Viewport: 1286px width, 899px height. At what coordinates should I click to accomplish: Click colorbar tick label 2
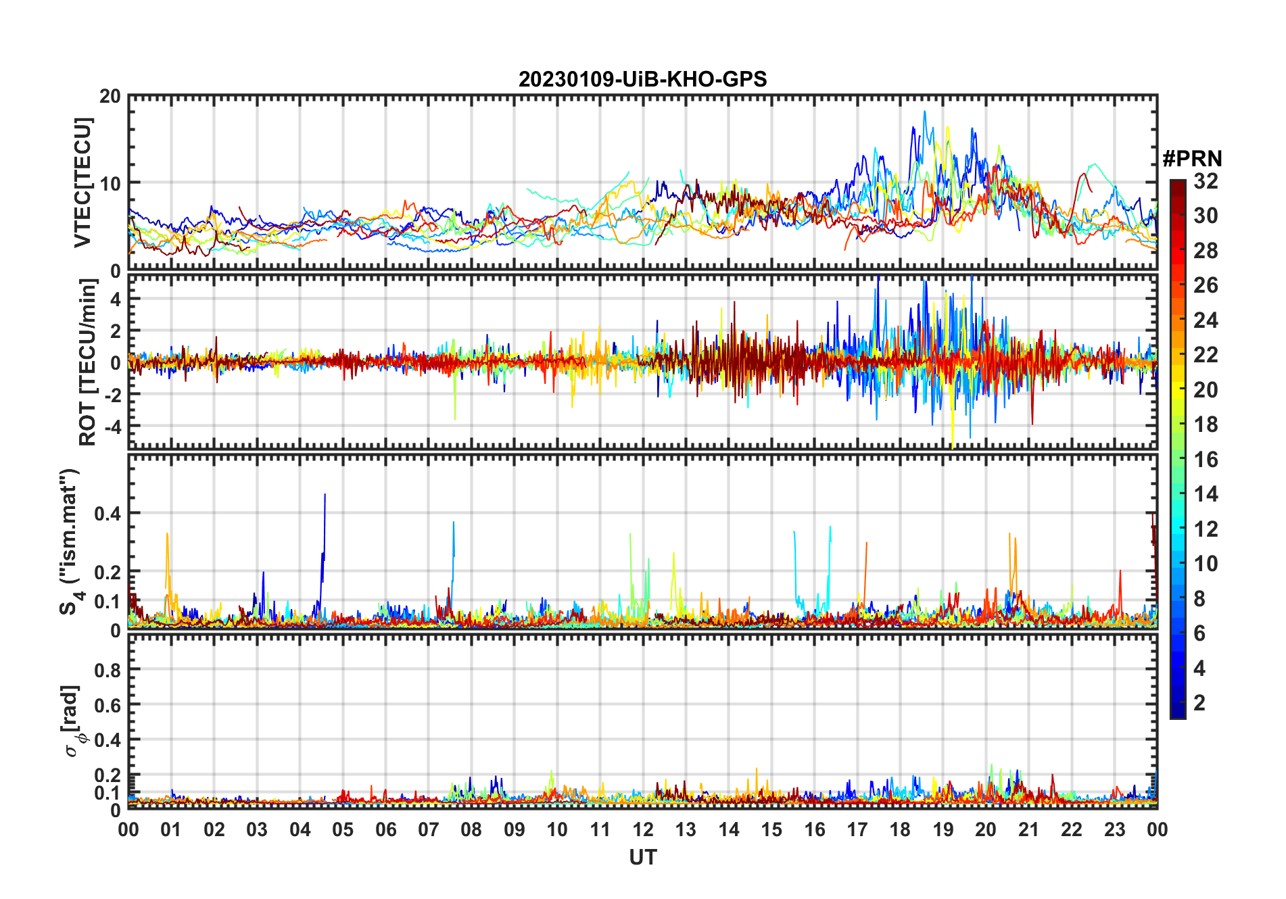coord(1199,702)
